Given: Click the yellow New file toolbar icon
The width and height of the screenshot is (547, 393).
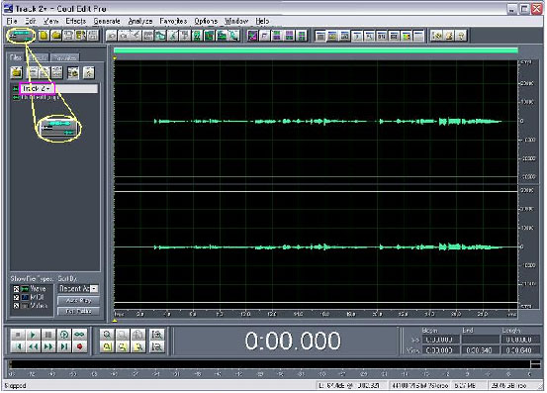Looking at the screenshot, I should tap(44, 36).
